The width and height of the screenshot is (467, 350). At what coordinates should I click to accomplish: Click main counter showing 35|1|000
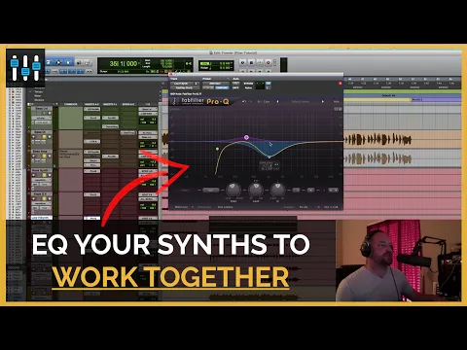tap(124, 63)
